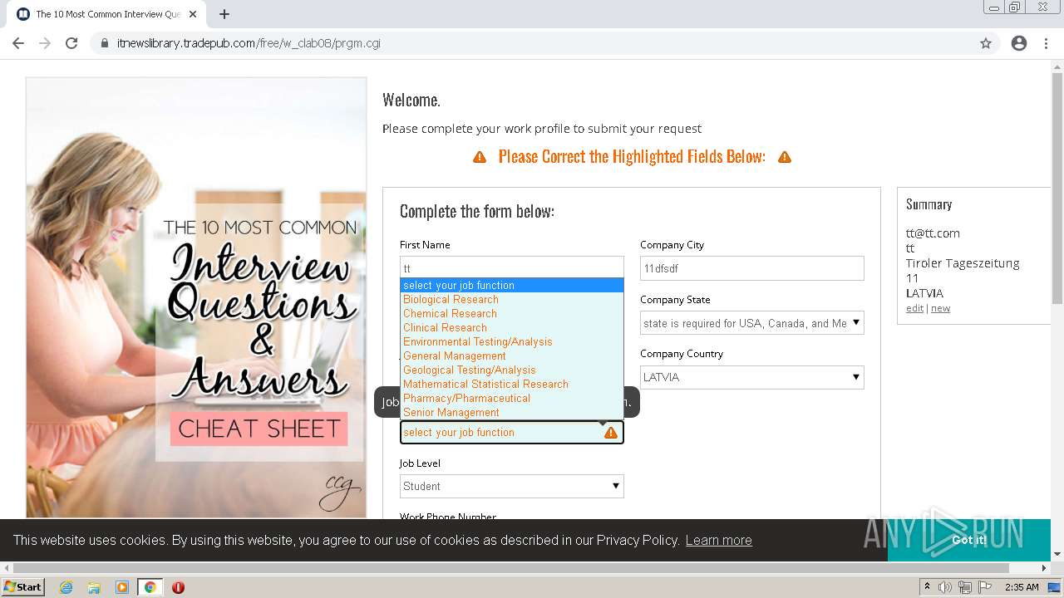Bookmark this page with the star icon

tap(986, 43)
